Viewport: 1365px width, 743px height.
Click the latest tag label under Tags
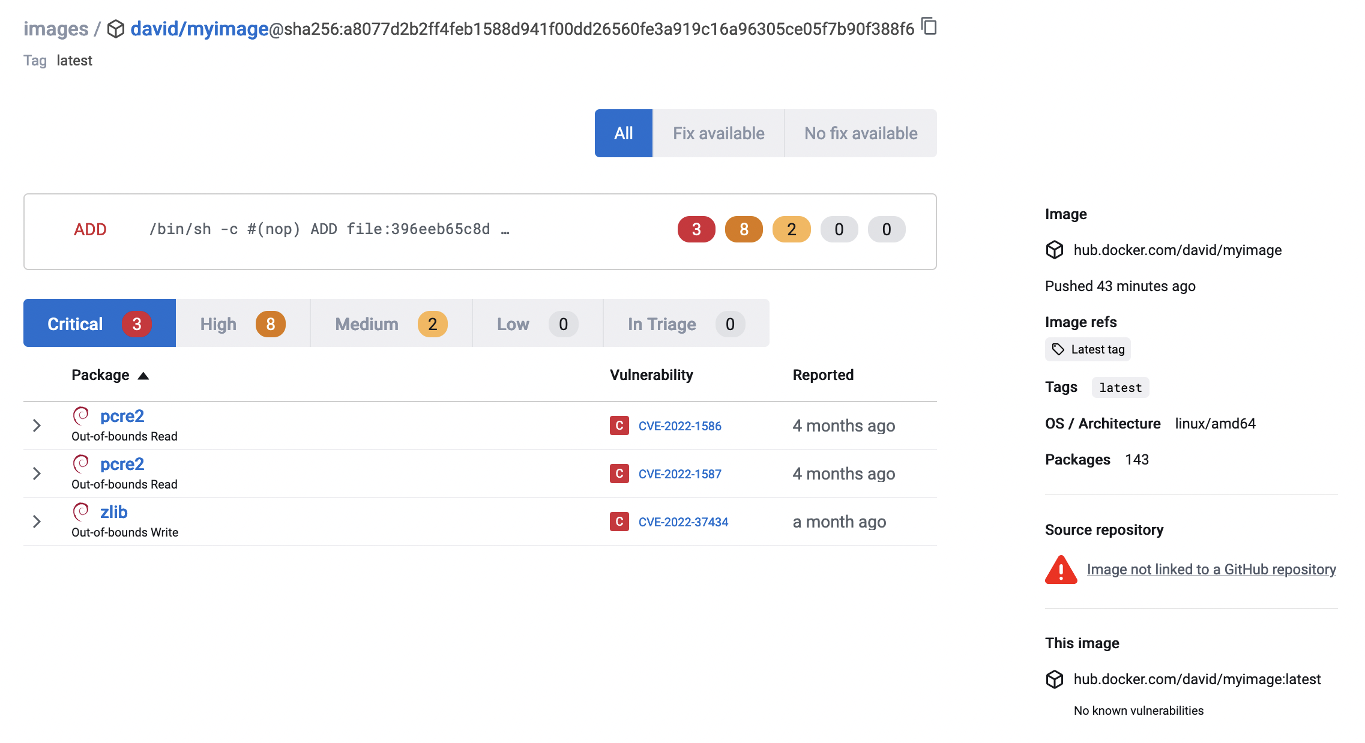[1120, 388]
